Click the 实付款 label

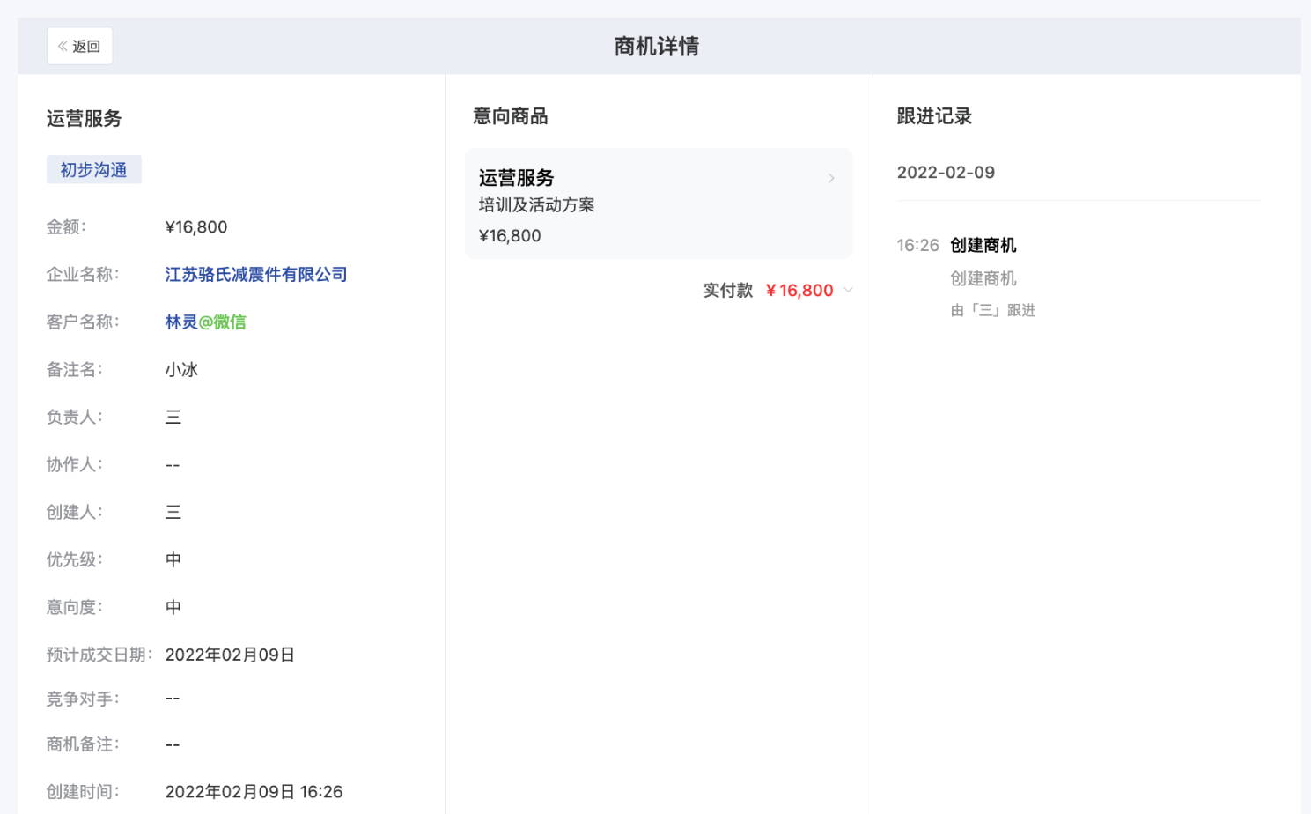click(x=728, y=291)
